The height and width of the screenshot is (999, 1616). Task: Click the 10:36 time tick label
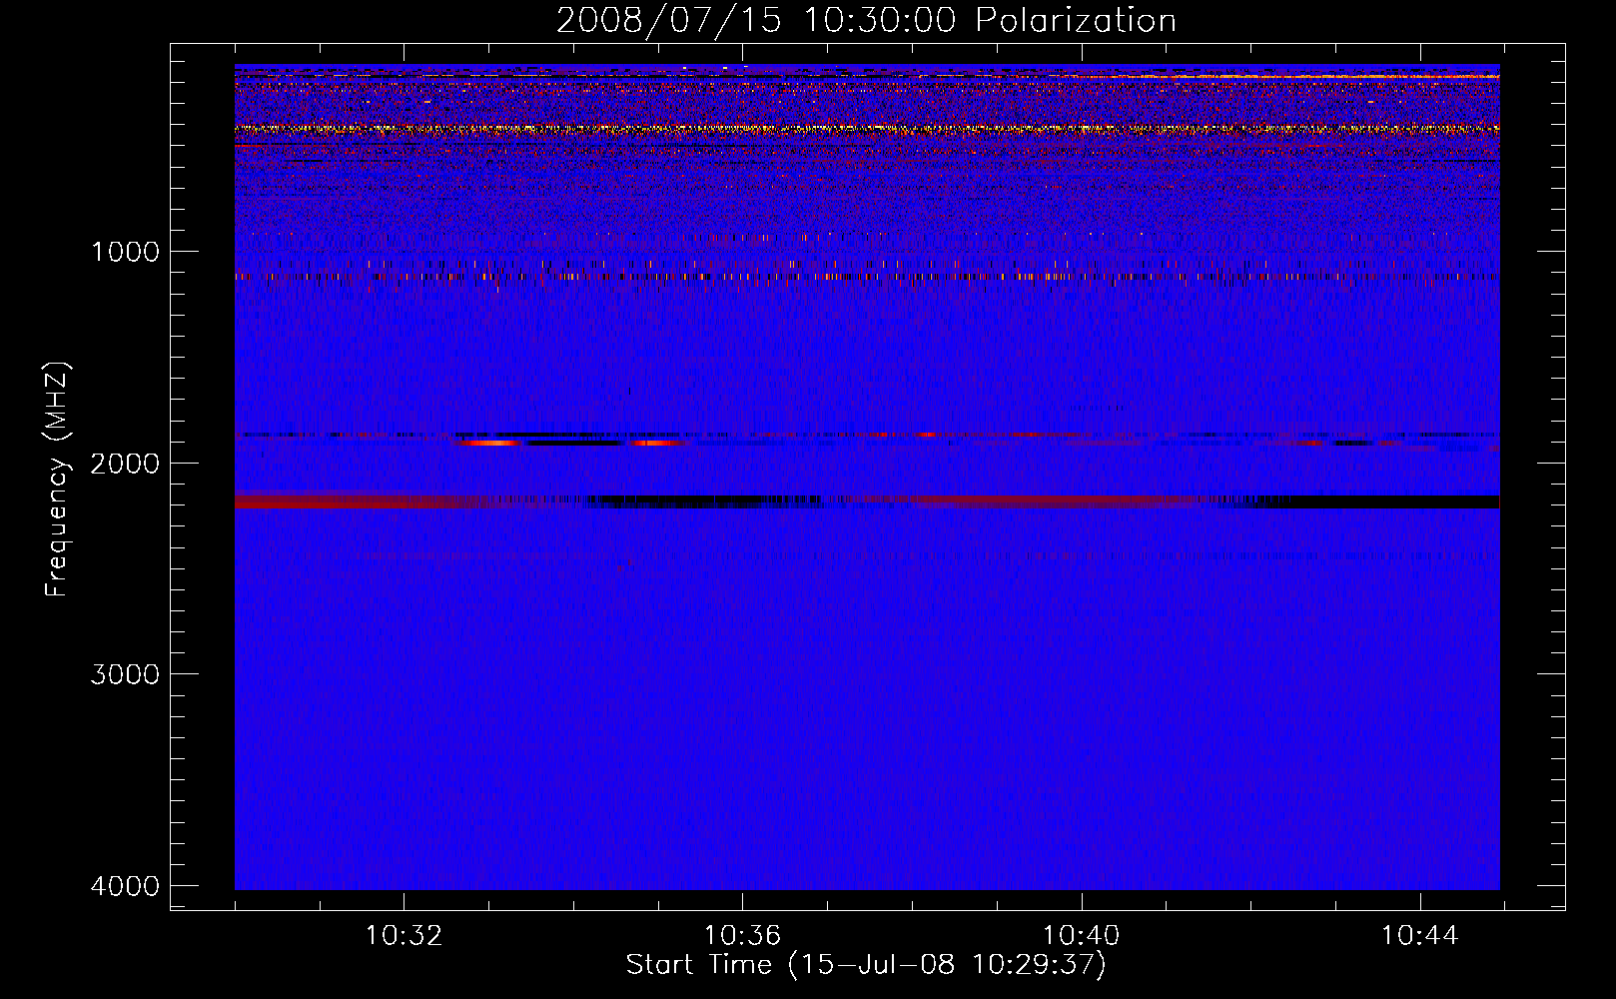pos(742,936)
